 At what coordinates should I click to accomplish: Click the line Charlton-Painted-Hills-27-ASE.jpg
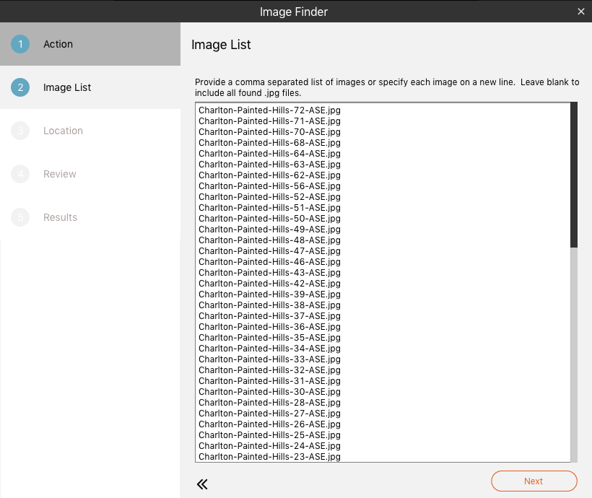point(269,414)
